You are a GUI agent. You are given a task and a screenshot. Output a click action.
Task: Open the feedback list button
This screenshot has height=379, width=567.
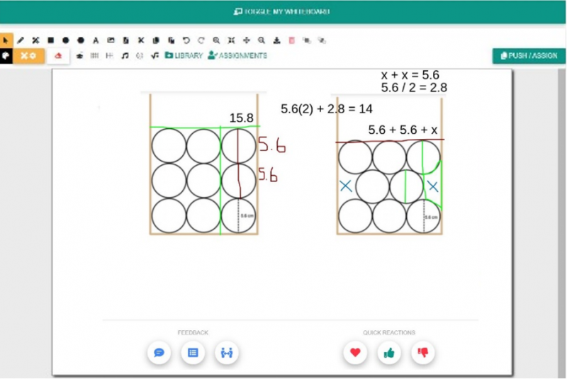(193, 352)
